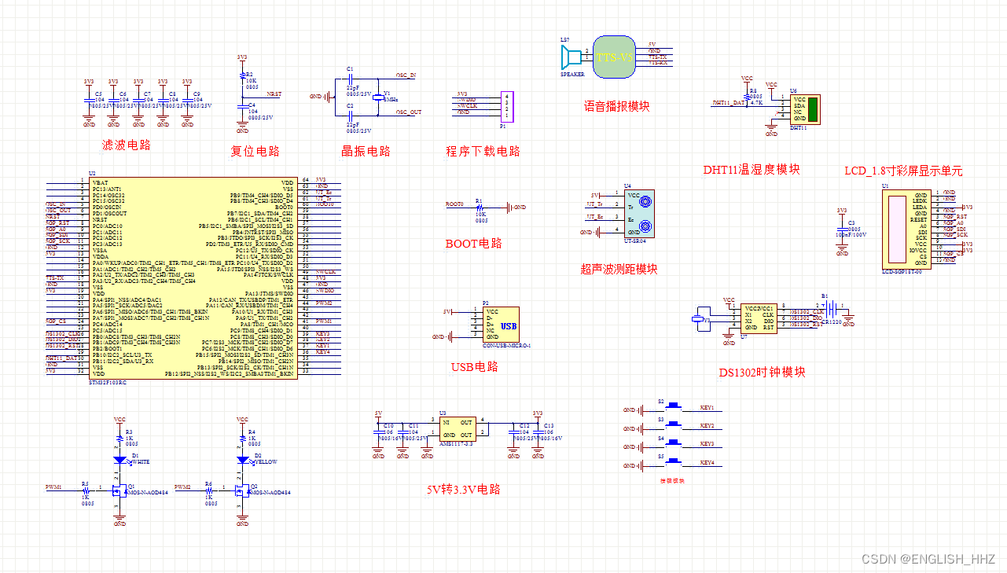Select filter capacitor C9
Image resolution: width=1007 pixels, height=573 pixels.
click(x=187, y=99)
